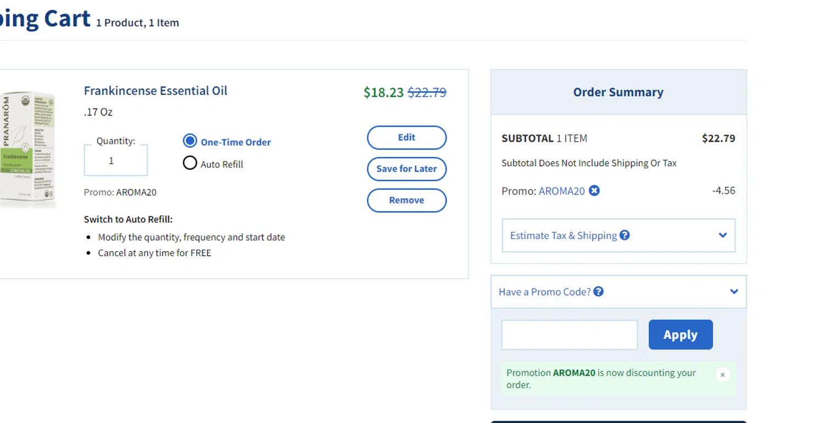The width and height of the screenshot is (824, 423).
Task: Click the AROMA20 promo link in summary
Action: (561, 191)
